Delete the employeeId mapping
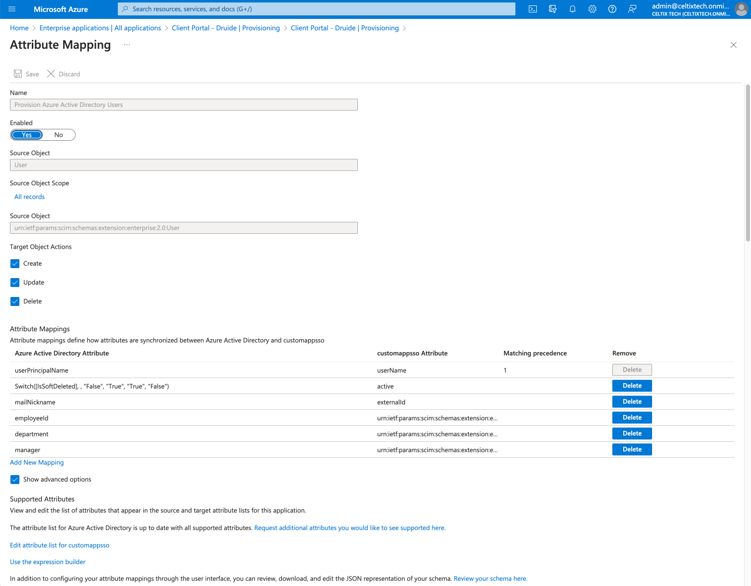The image size is (751, 586). 632,417
